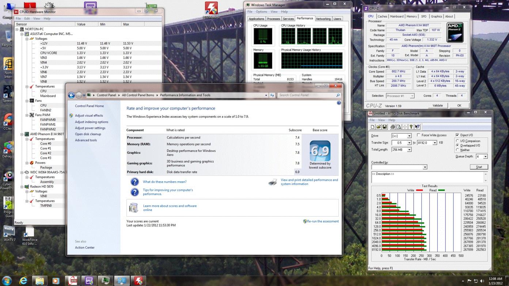Click Open folder icon in ATTO toolbar

(379, 127)
